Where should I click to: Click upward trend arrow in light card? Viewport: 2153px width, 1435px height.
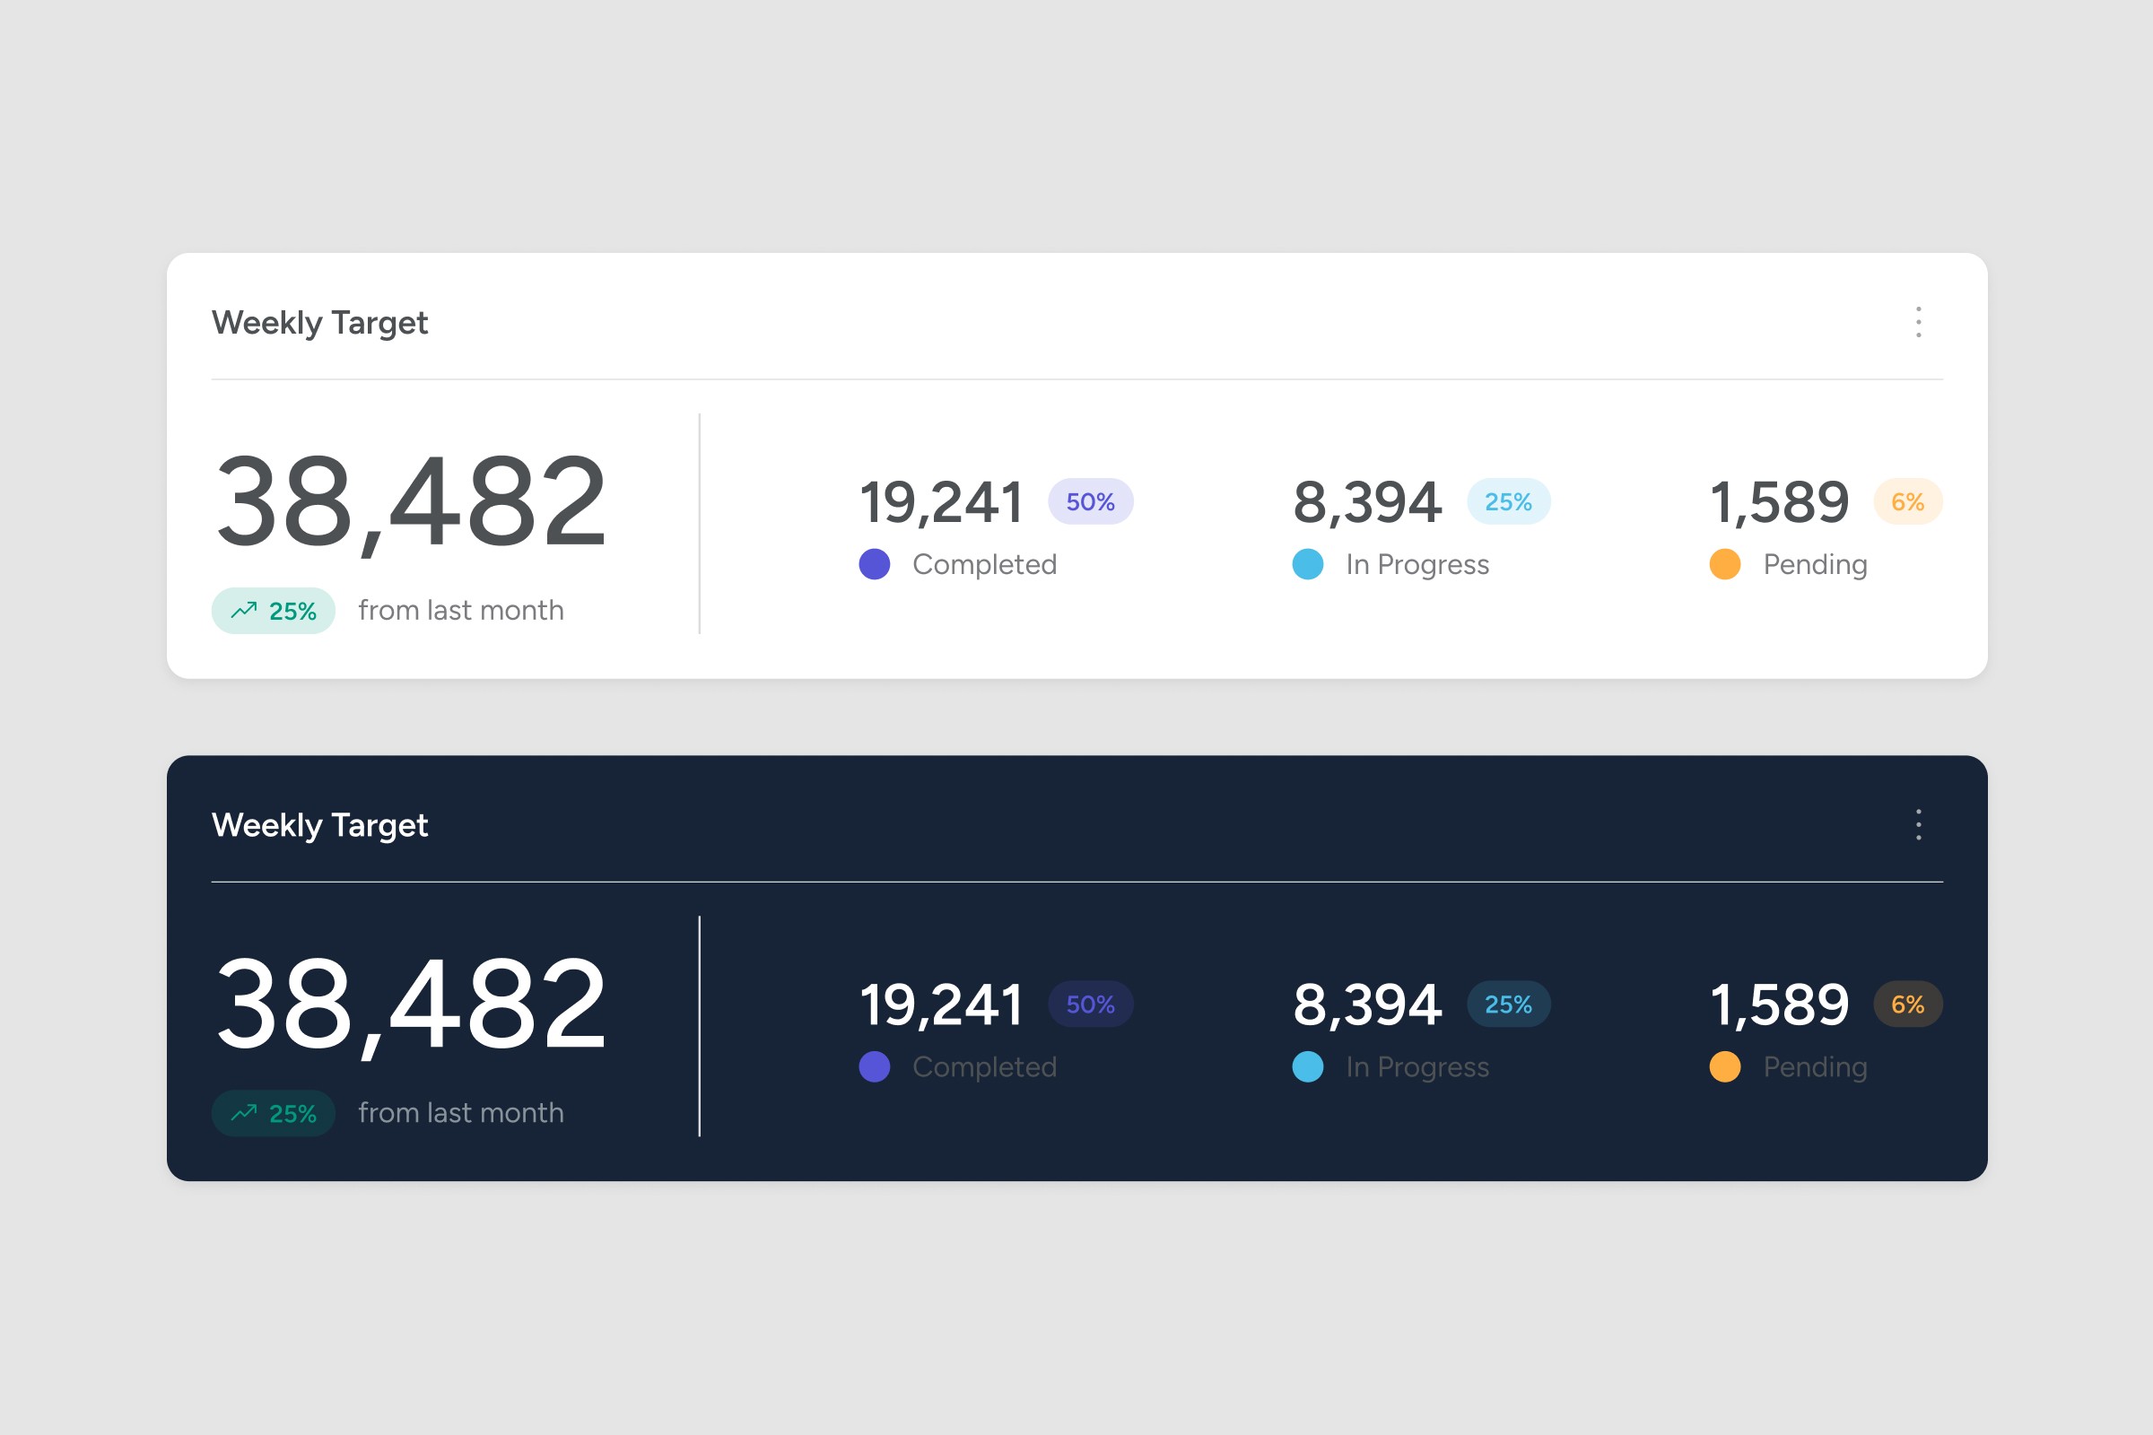243,611
